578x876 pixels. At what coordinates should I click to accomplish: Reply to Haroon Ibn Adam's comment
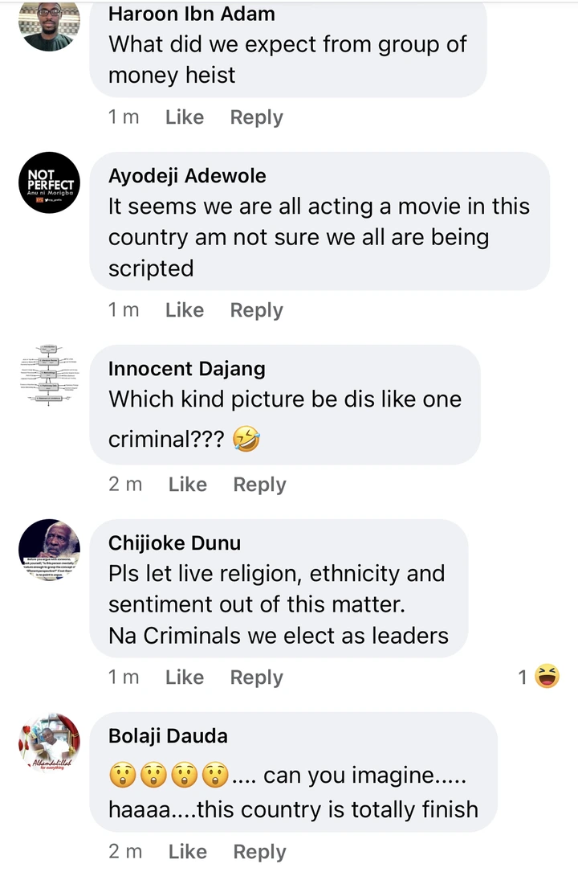[256, 117]
